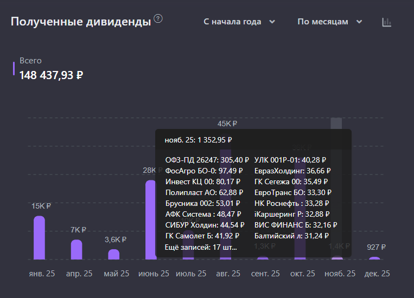Click the АФК Система : 48,47 ₽ entry
This screenshot has height=298, width=414.
pos(203,214)
